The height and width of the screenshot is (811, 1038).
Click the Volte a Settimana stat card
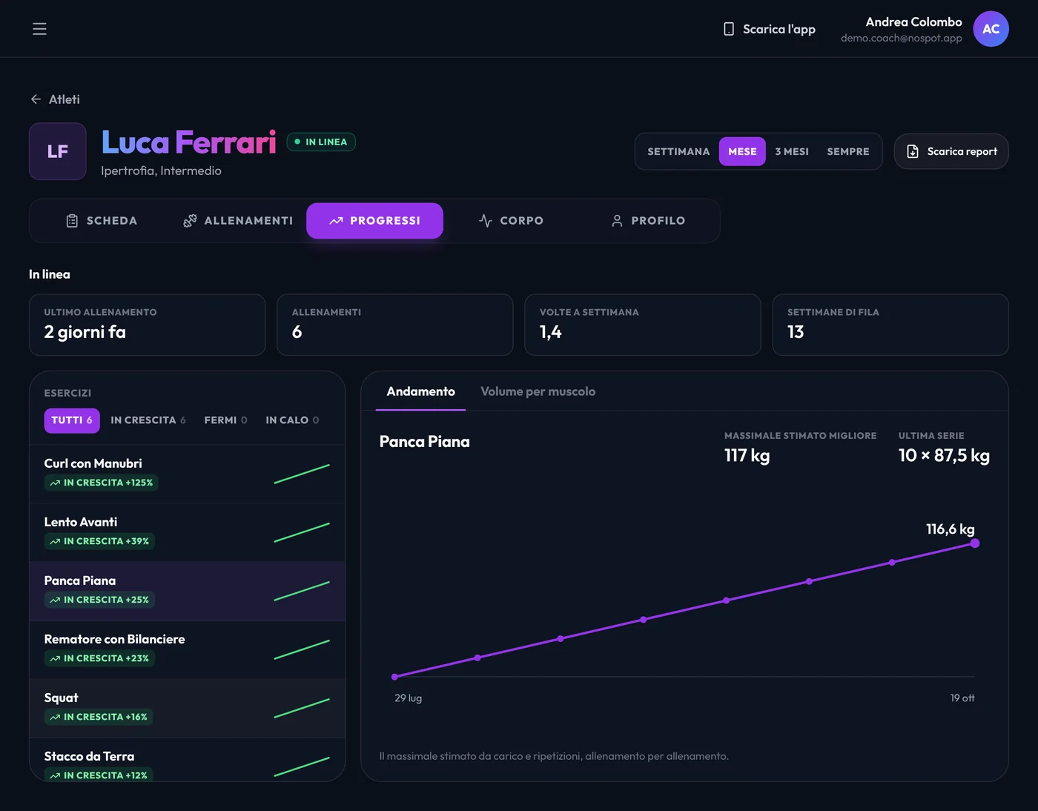pyautogui.click(x=643, y=325)
